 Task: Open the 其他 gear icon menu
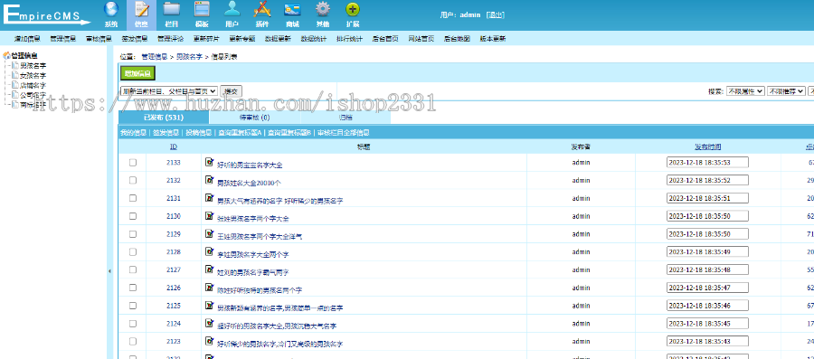[322, 14]
